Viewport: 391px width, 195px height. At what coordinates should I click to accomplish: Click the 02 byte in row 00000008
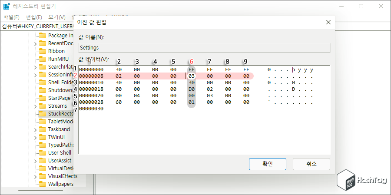click(119, 76)
